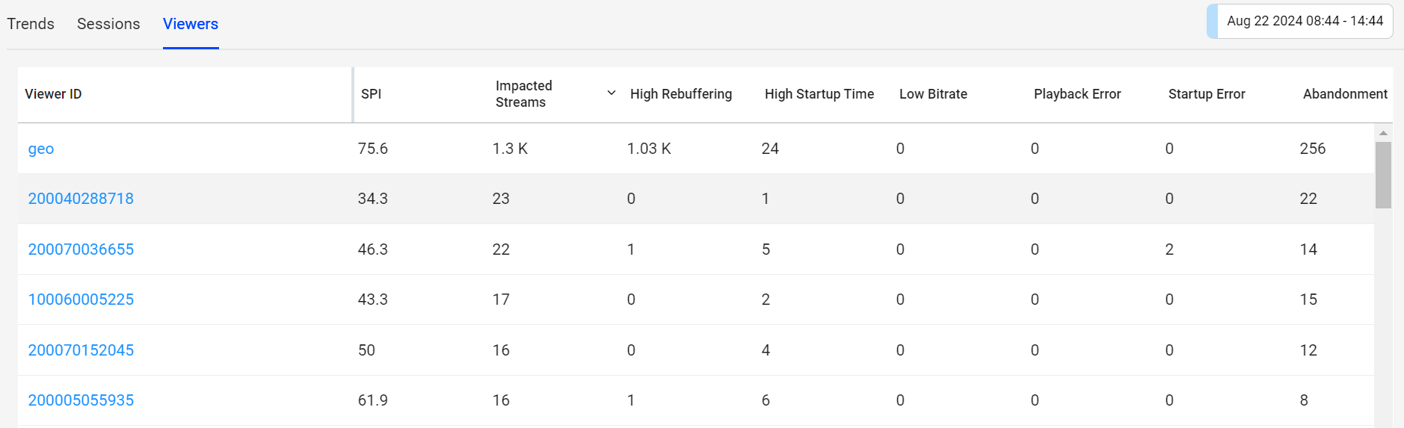The image size is (1404, 428).
Task: Click the scrollbar up arrow
Action: pyautogui.click(x=1383, y=133)
